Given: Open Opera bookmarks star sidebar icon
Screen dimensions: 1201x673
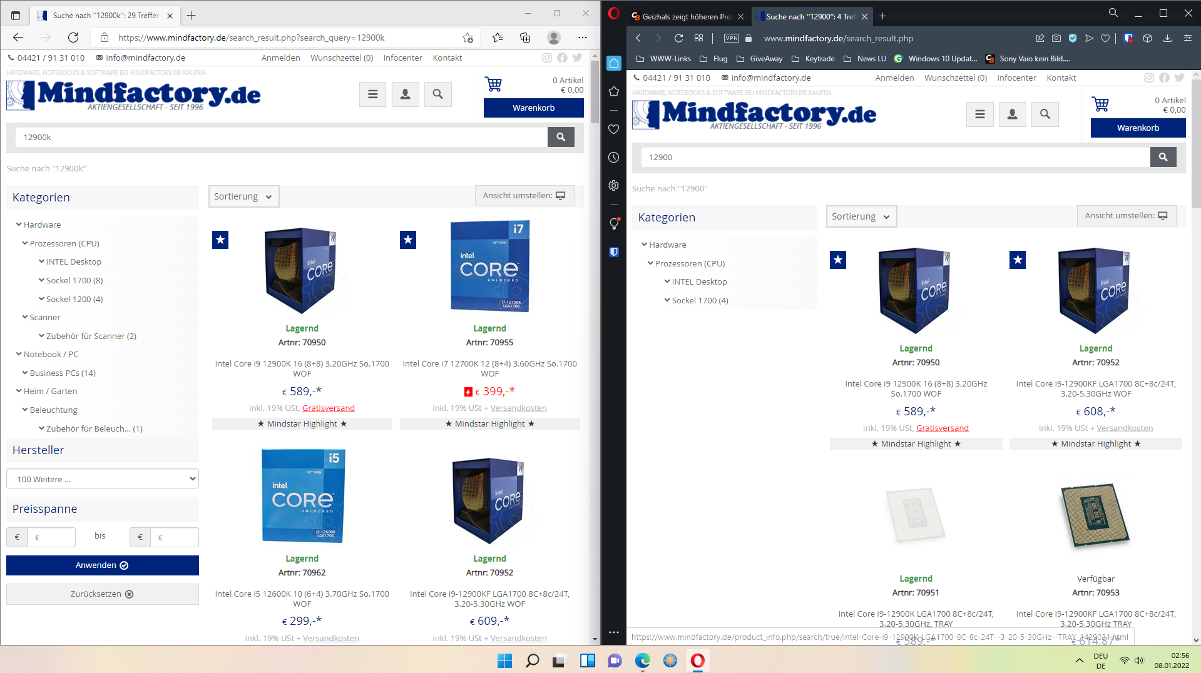Looking at the screenshot, I should coord(614,91).
